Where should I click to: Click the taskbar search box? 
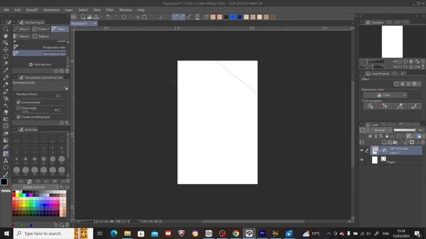tap(53, 233)
